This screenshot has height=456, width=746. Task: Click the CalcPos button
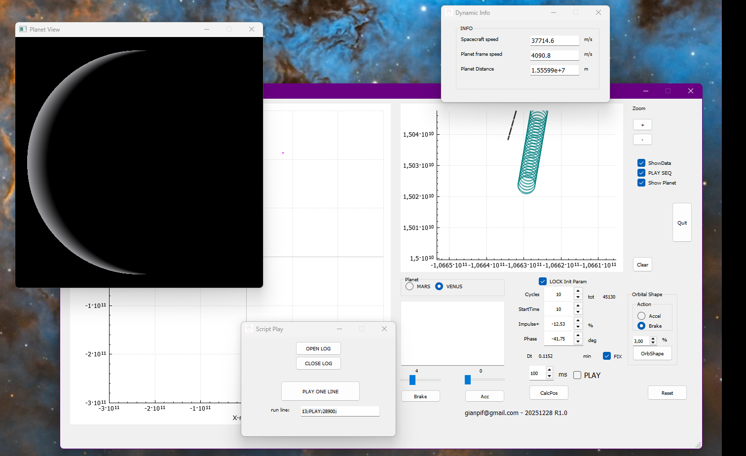click(549, 393)
